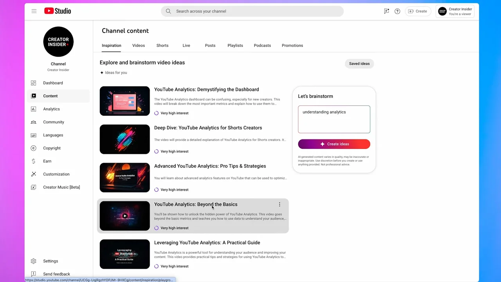This screenshot has height=282, width=501.
Task: Open Settings from the sidebar
Action: (x=59, y=261)
